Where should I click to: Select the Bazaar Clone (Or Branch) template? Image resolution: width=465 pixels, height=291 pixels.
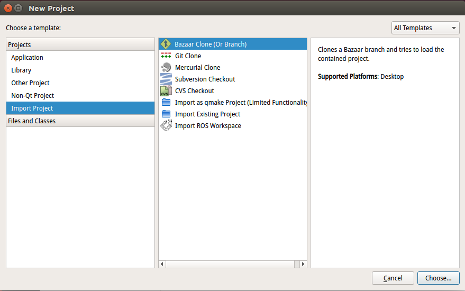point(233,44)
